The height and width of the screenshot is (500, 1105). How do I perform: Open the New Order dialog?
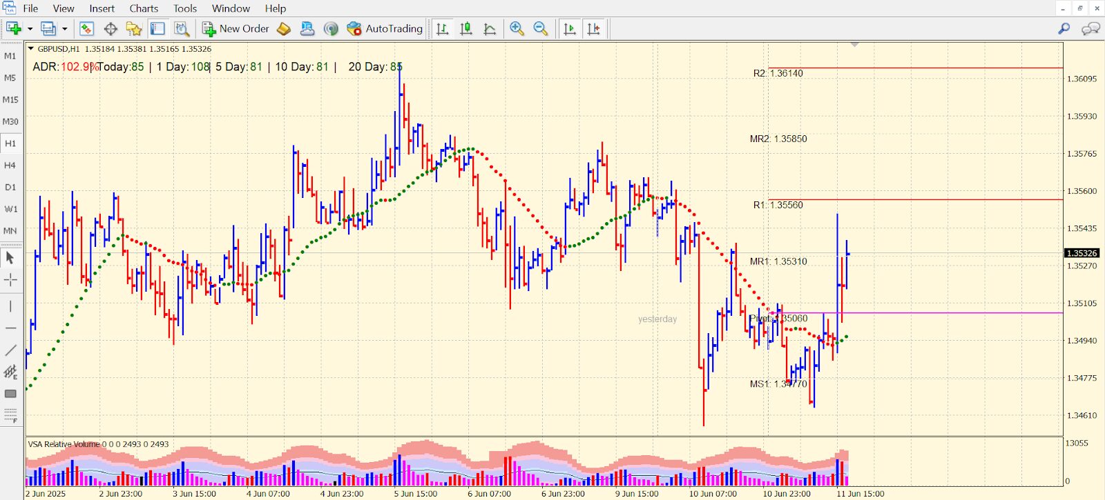tap(236, 28)
